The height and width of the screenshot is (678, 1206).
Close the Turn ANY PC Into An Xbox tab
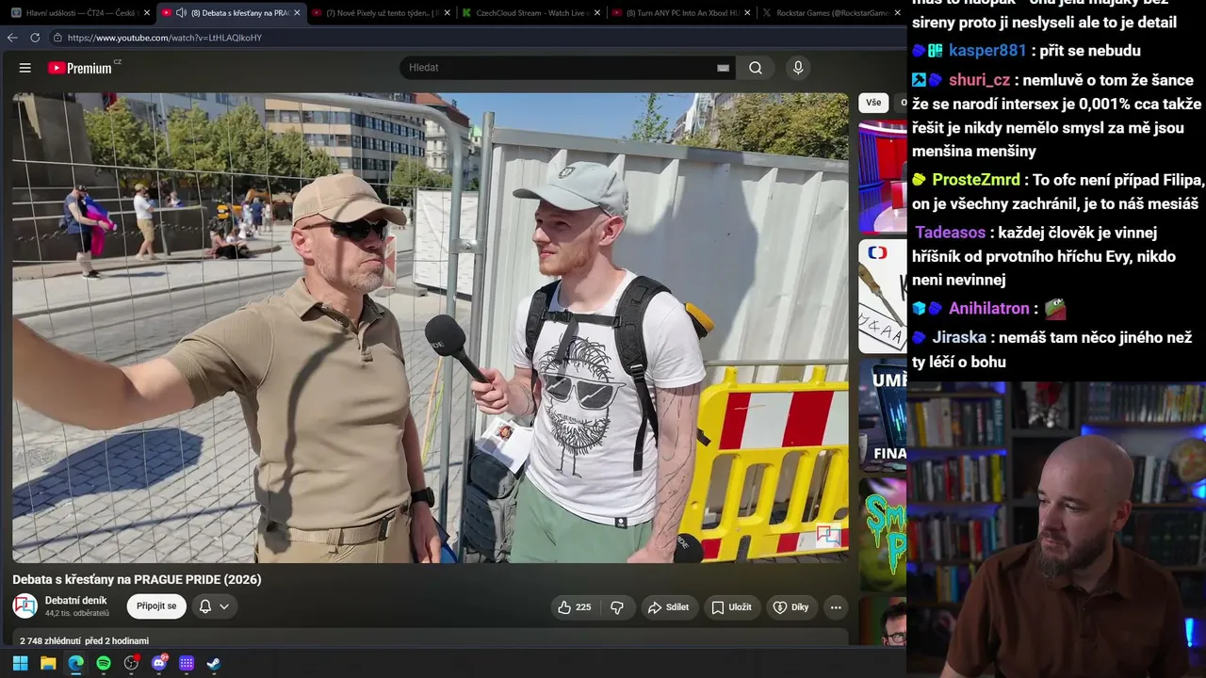tap(747, 13)
